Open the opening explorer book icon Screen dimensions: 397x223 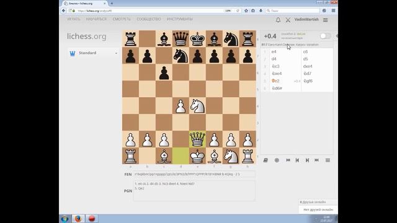click(x=265, y=160)
